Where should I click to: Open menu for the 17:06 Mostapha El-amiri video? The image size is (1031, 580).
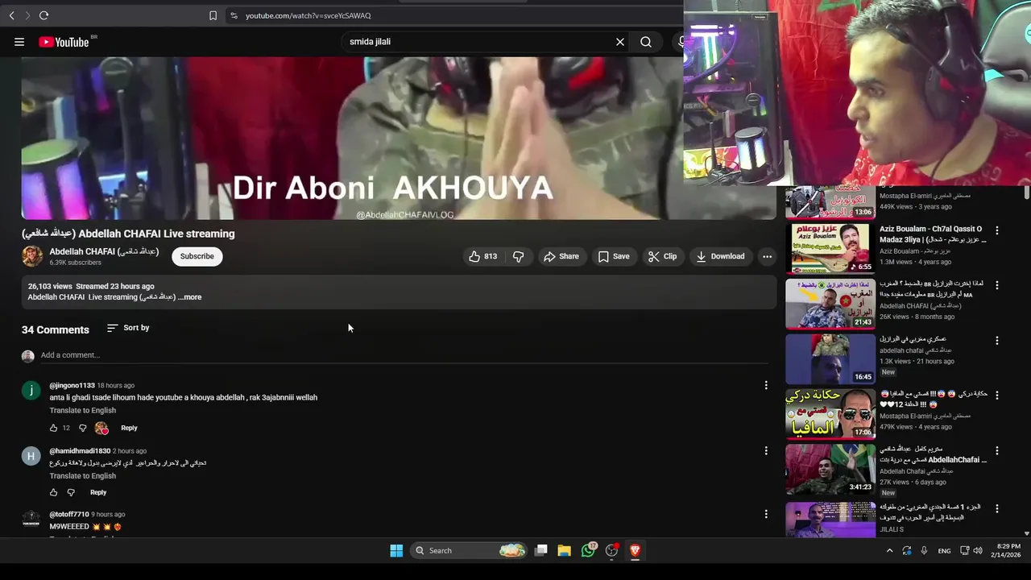(997, 396)
